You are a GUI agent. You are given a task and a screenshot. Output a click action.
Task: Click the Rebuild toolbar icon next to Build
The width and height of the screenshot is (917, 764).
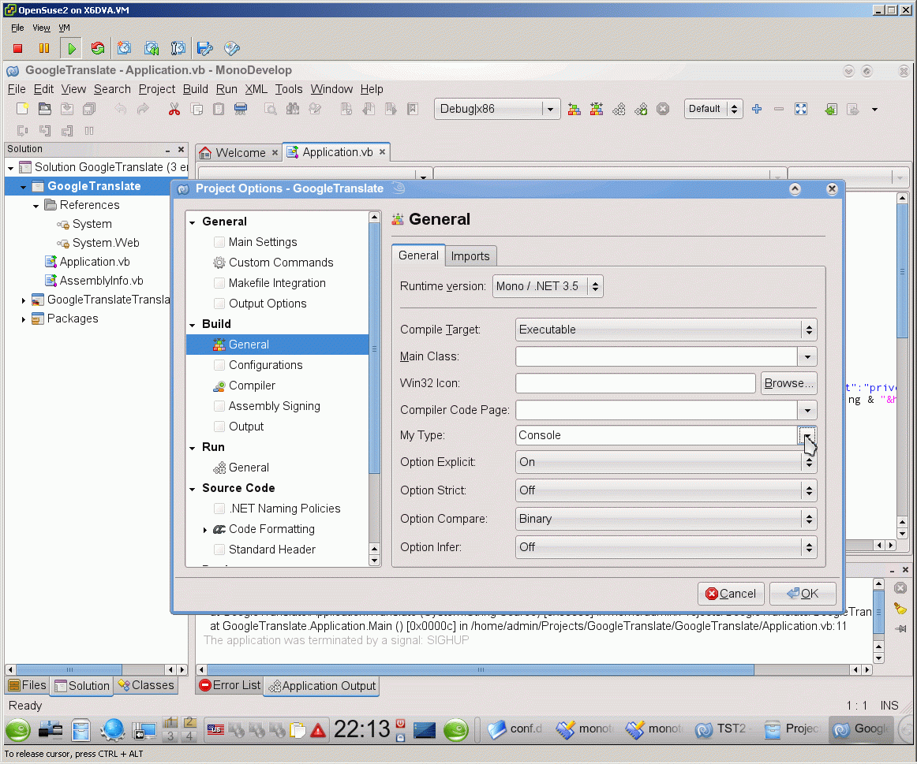597,109
